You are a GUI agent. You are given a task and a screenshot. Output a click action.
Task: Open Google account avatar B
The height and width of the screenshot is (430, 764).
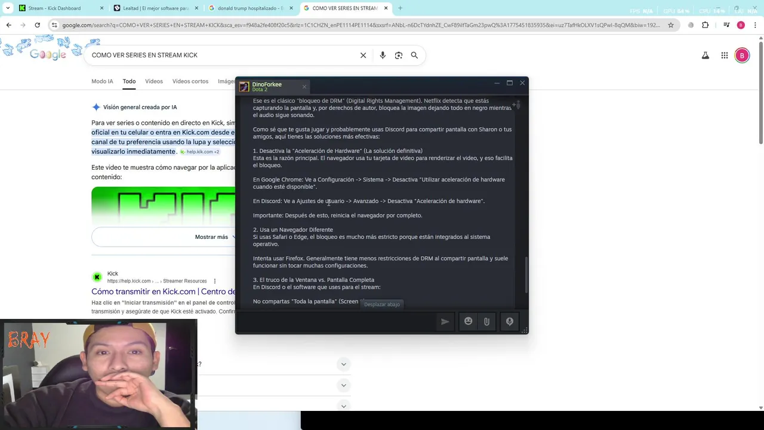742,56
